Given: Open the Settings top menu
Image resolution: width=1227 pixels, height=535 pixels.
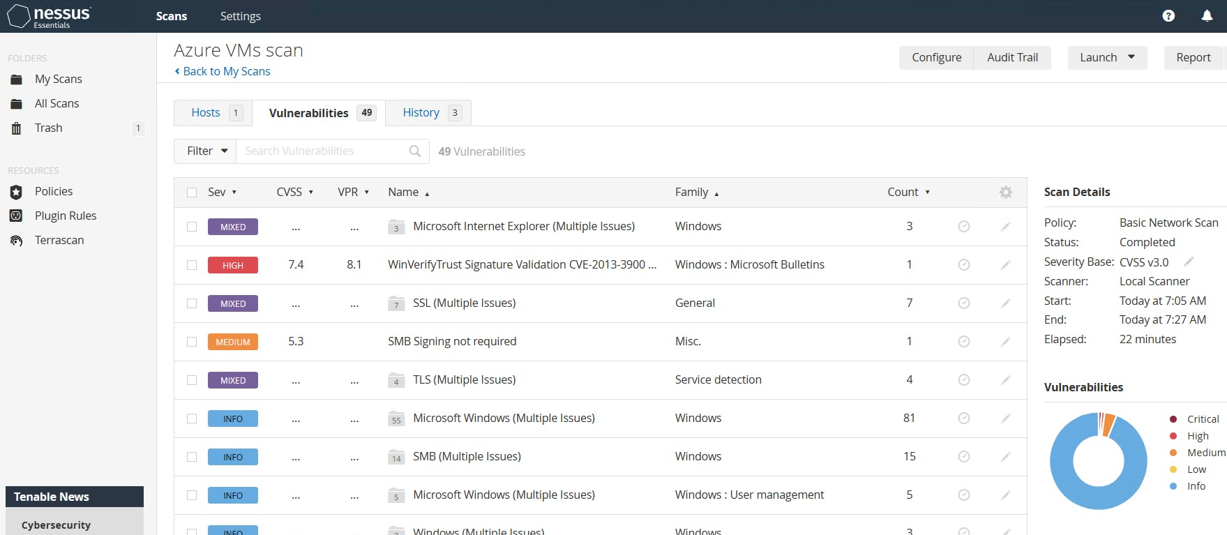Looking at the screenshot, I should 241,16.
